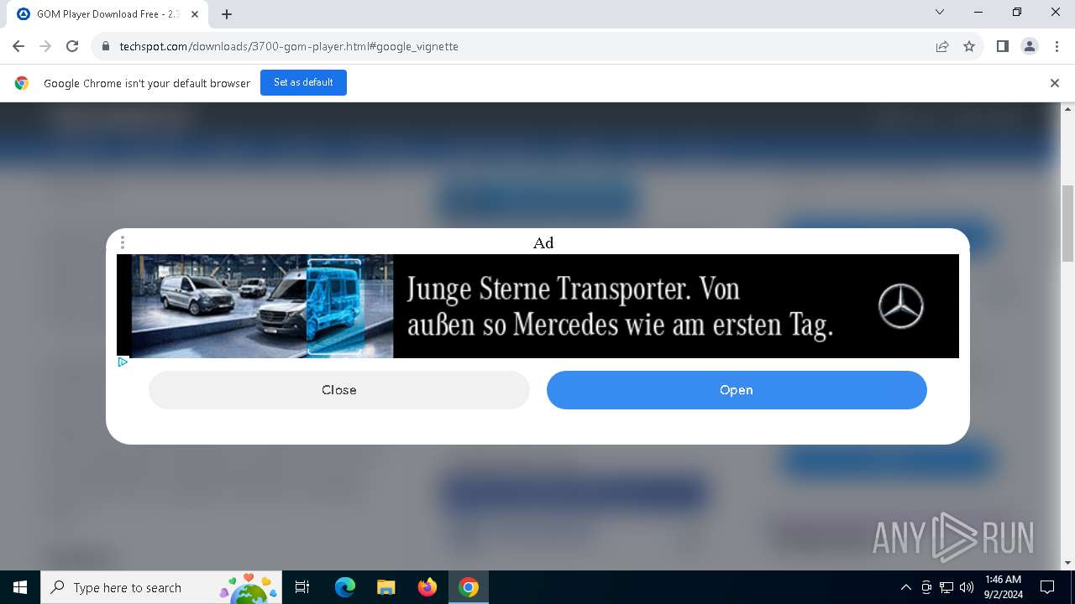The height and width of the screenshot is (604, 1075).
Task: Open the Mercedes ad with Open button
Action: point(737,390)
